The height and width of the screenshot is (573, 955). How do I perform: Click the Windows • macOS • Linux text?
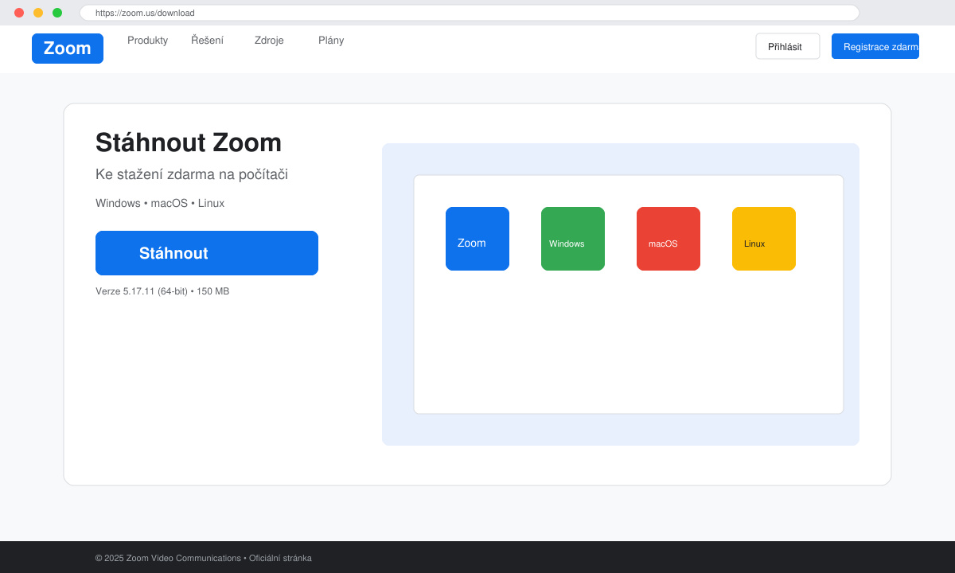(160, 203)
